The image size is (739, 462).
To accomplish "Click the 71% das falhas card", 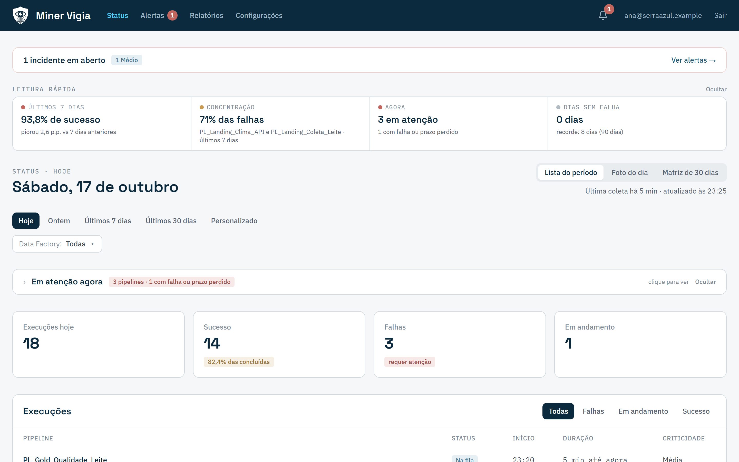I will coord(280,124).
